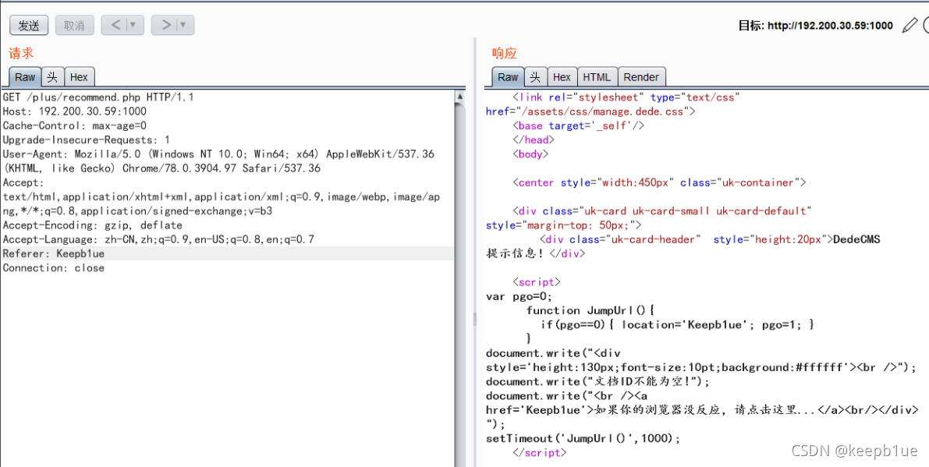Click the pencil icon to edit target
Image resolution: width=929 pixels, height=467 pixels.
[909, 26]
